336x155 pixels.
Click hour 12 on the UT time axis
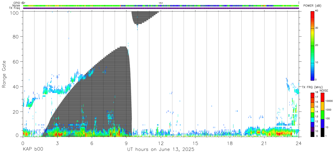point(161,143)
